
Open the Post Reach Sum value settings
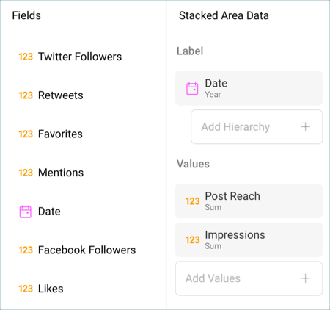[x=249, y=201]
